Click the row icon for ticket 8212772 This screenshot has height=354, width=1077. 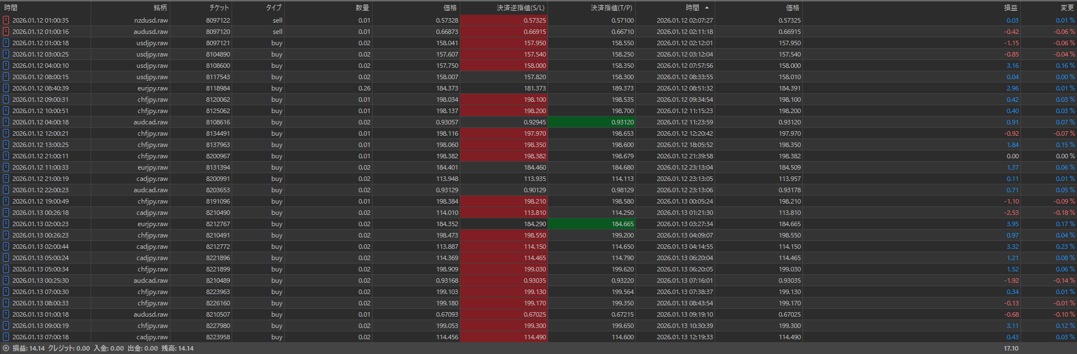click(6, 247)
